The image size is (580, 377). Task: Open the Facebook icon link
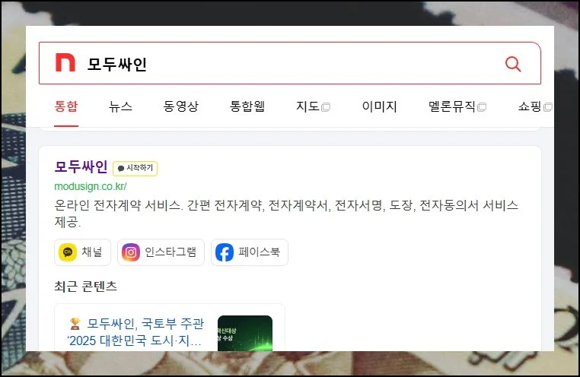tap(225, 252)
